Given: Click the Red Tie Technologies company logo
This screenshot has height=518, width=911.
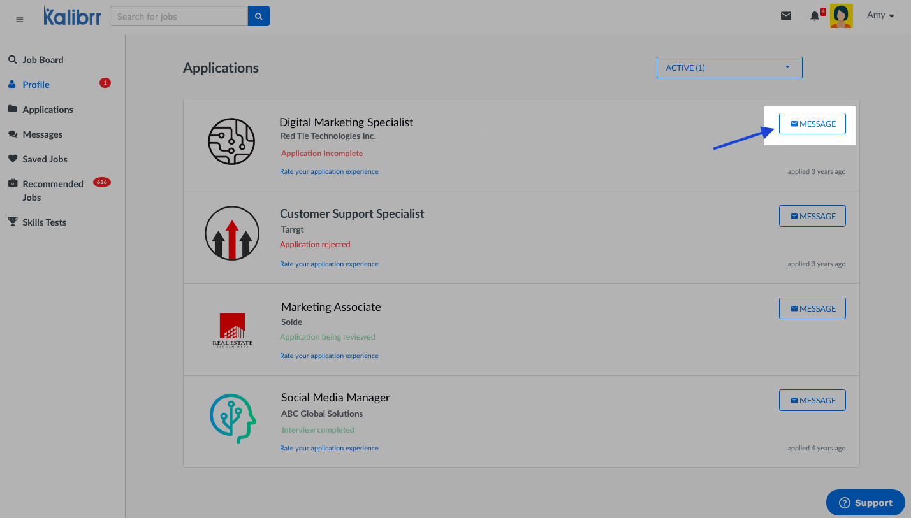Looking at the screenshot, I should coord(231,141).
